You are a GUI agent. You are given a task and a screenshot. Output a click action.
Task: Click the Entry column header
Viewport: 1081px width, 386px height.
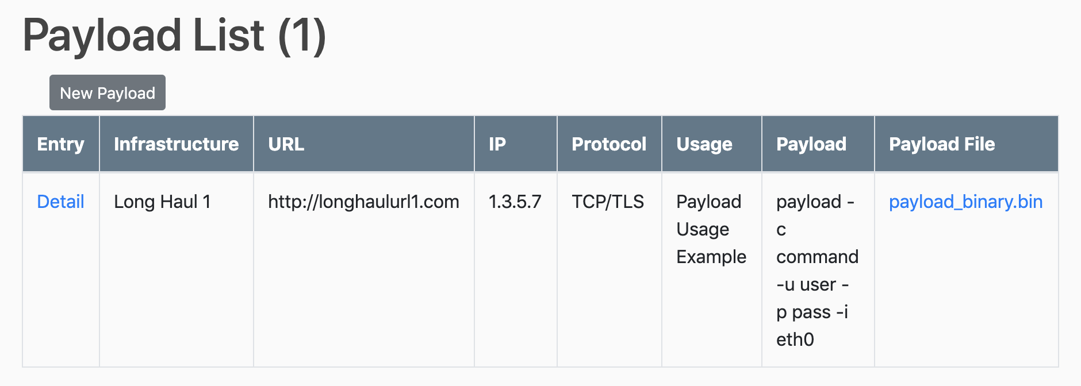pyautogui.click(x=60, y=144)
